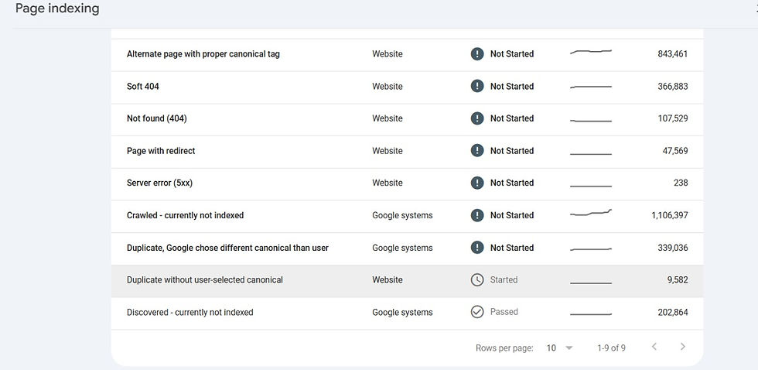Click the warning icon in the Server error (5xx) row
Screen dimensions: 758x370
[x=477, y=183]
